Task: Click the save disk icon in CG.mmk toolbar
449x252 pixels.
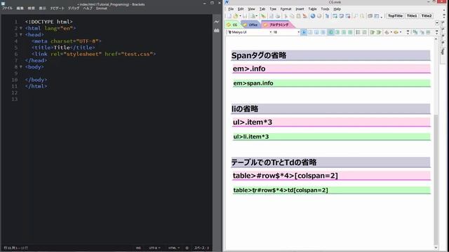Action: 245,16
